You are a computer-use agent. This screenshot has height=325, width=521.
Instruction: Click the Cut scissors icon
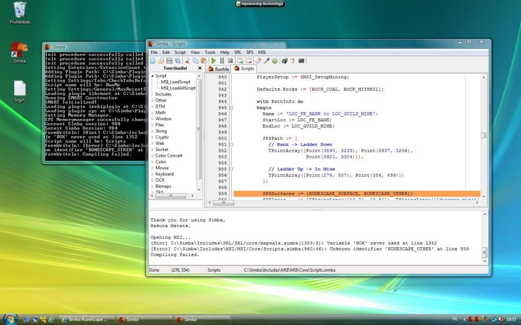pyautogui.click(x=187, y=61)
